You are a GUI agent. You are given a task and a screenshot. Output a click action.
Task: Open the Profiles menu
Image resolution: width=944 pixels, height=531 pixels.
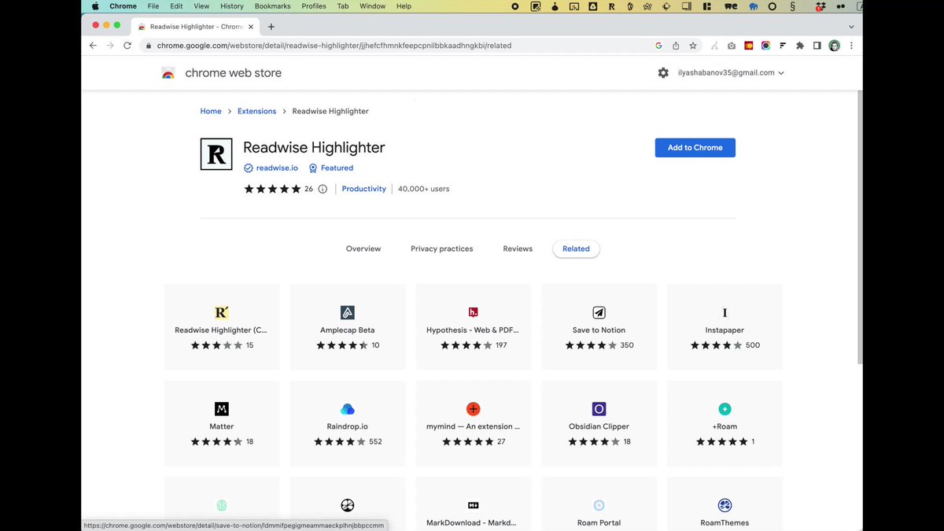pyautogui.click(x=314, y=6)
